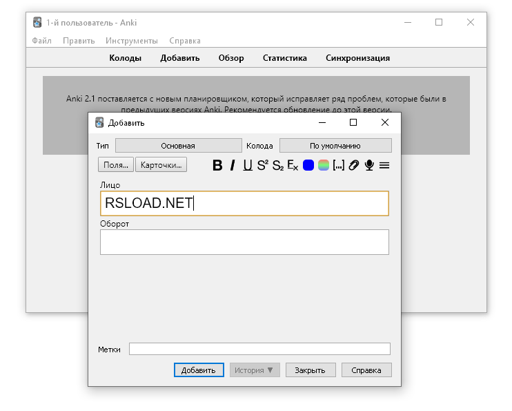
Task: Open the rainbow color picker
Action: 323,165
